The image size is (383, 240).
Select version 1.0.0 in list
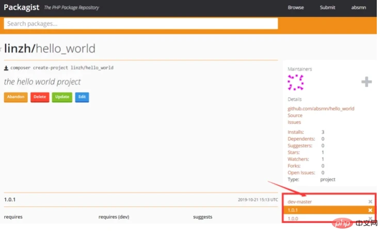293,219
